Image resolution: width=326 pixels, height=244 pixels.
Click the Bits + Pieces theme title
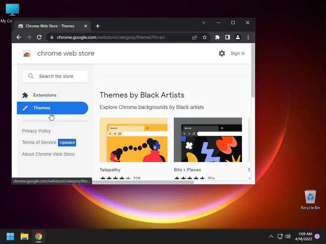(187, 170)
